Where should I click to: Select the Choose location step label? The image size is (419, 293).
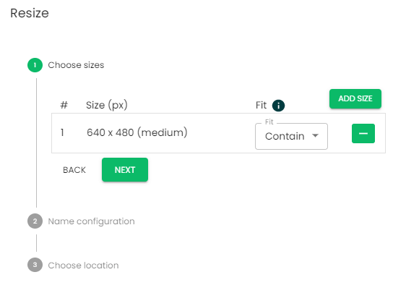pyautogui.click(x=83, y=266)
